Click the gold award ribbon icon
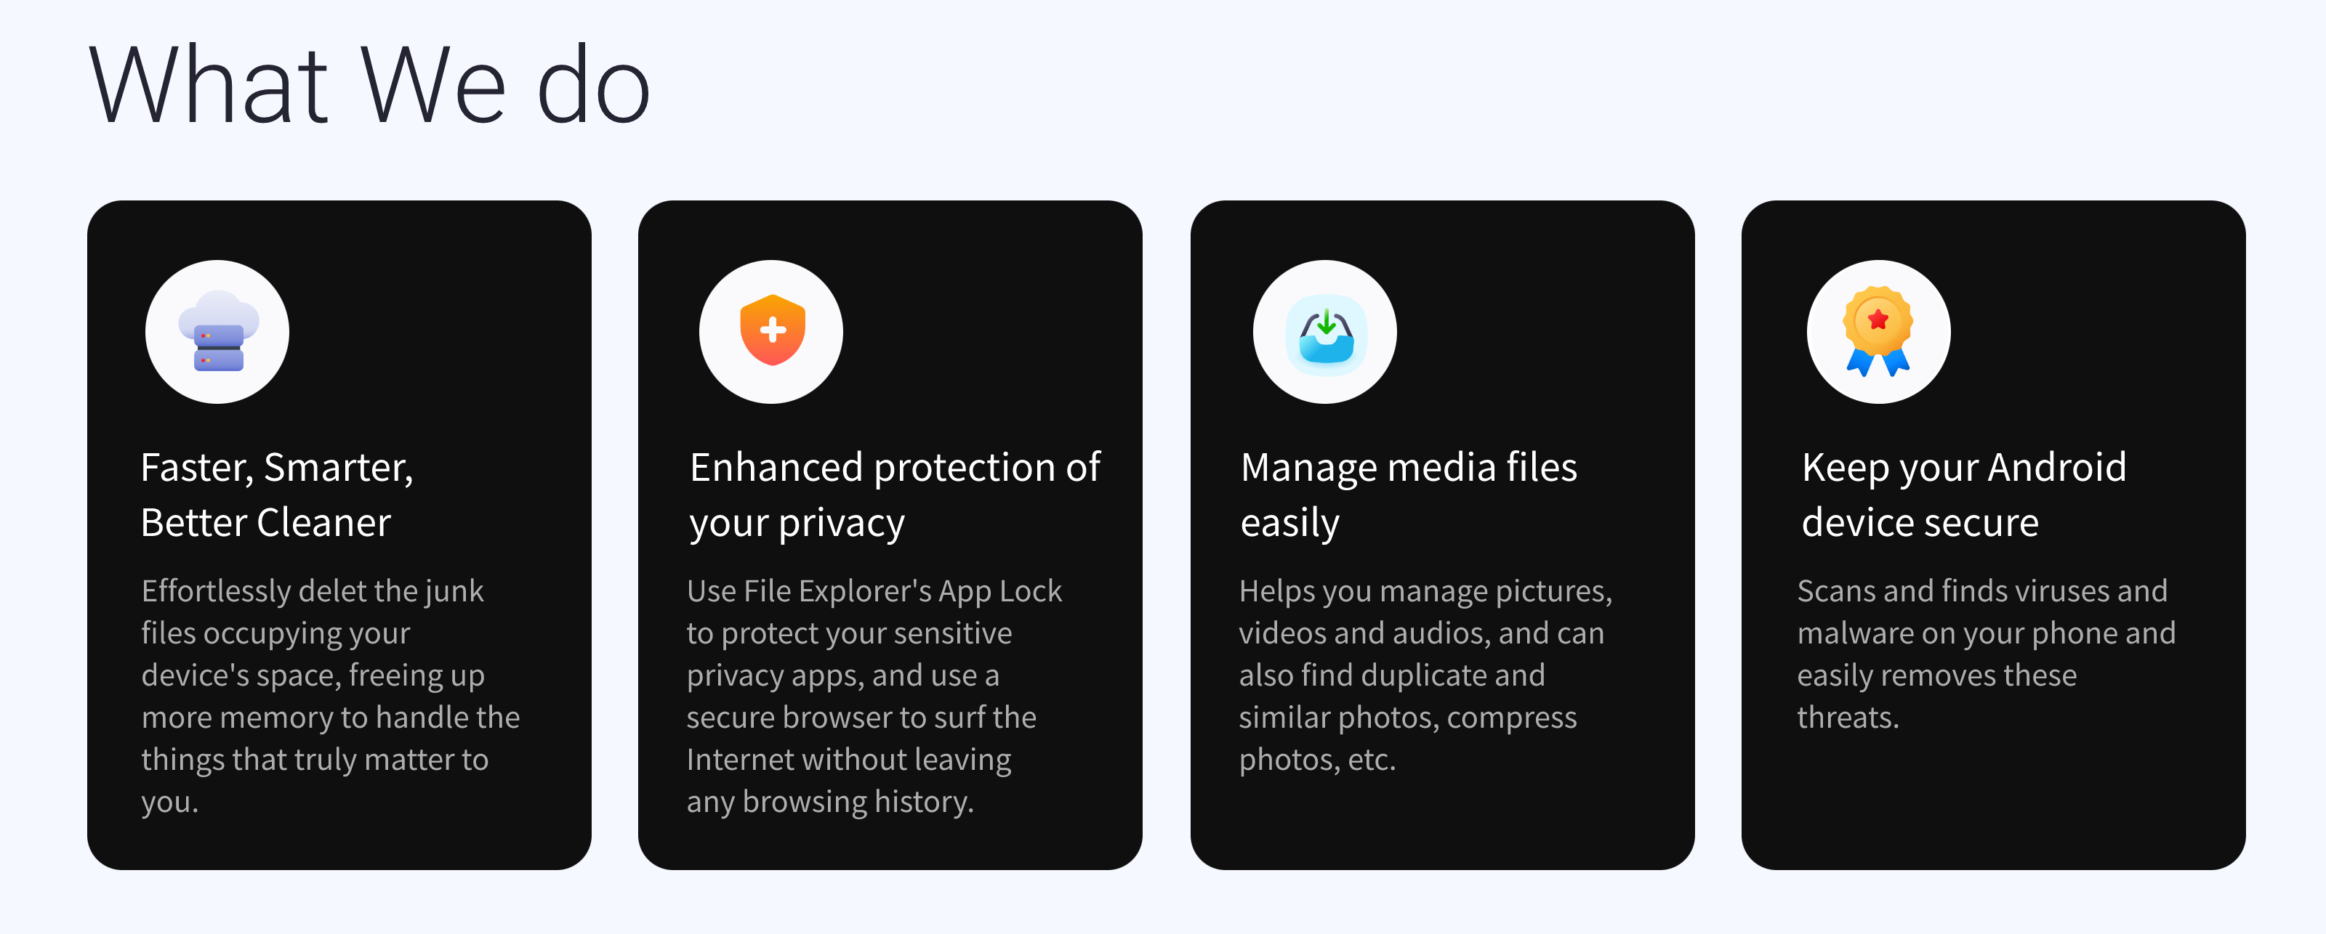The height and width of the screenshot is (934, 2326). tap(1878, 331)
